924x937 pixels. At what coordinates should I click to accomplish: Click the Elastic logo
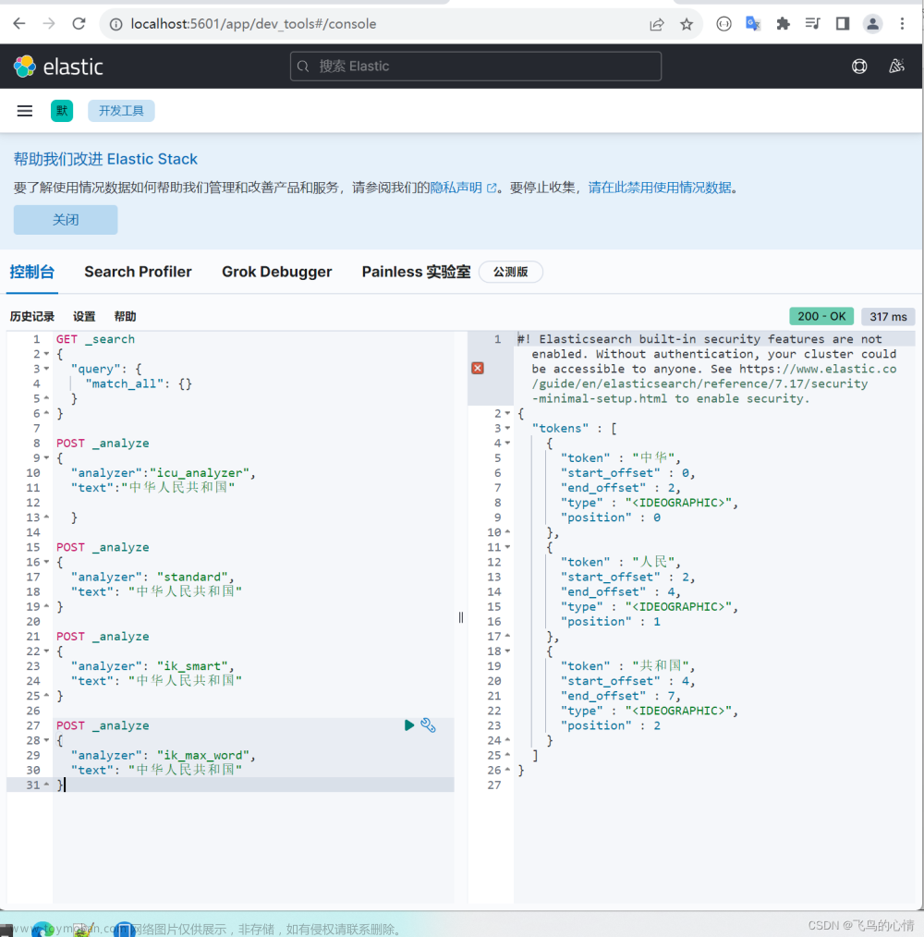click(58, 67)
